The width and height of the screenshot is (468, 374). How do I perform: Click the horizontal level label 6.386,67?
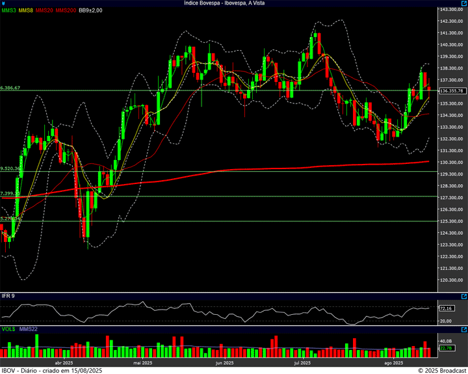pos(10,88)
